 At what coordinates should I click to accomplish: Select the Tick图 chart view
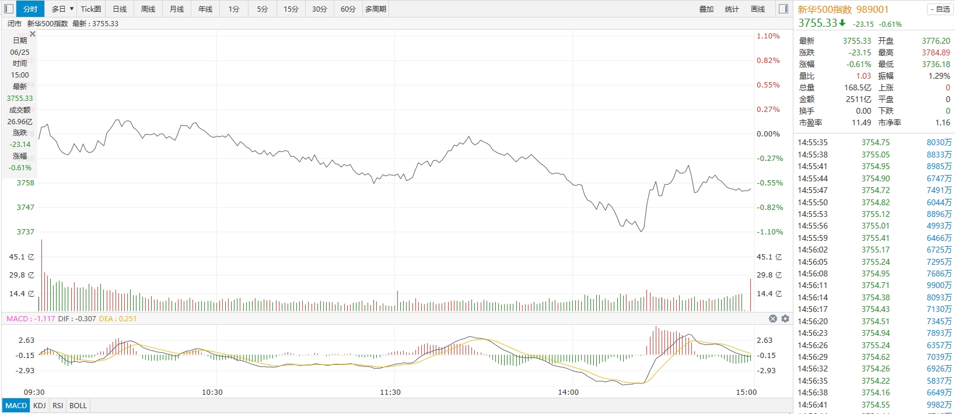(91, 9)
